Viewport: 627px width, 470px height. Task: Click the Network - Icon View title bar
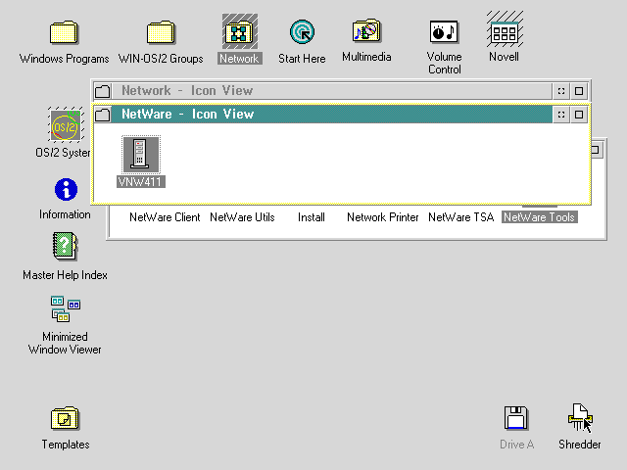(331, 91)
